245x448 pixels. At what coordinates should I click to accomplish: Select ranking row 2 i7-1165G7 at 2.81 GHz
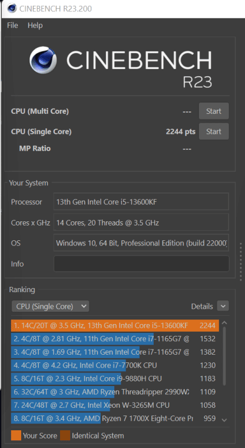tap(115, 339)
